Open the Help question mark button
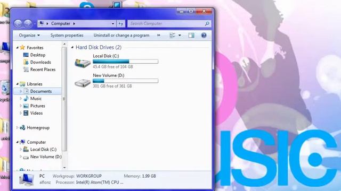 (x=204, y=36)
